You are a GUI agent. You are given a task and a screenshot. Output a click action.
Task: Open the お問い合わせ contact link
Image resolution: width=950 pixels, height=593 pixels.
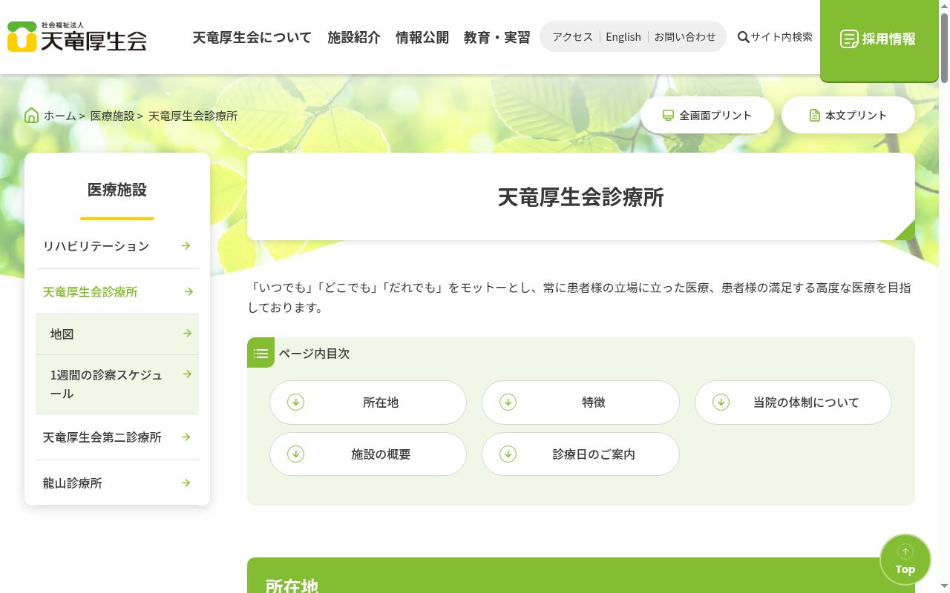click(685, 36)
